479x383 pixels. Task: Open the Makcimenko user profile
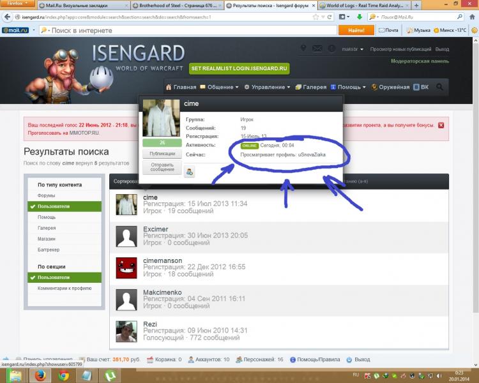162,292
